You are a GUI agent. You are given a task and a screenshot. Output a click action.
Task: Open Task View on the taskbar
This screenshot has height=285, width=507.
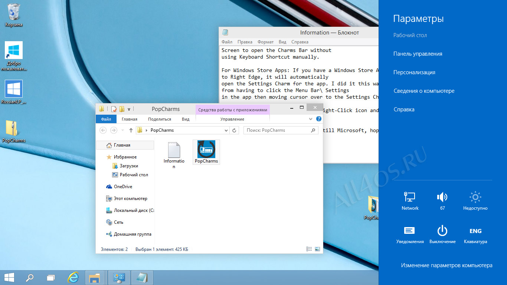[x=51, y=278]
